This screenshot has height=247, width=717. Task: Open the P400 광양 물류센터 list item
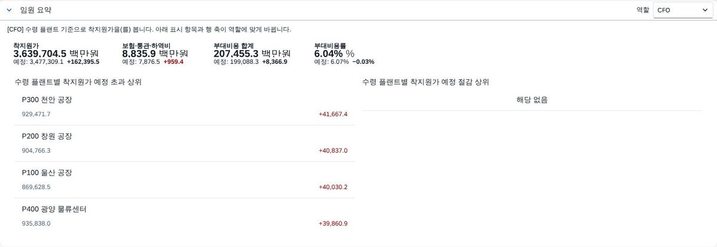[185, 216]
